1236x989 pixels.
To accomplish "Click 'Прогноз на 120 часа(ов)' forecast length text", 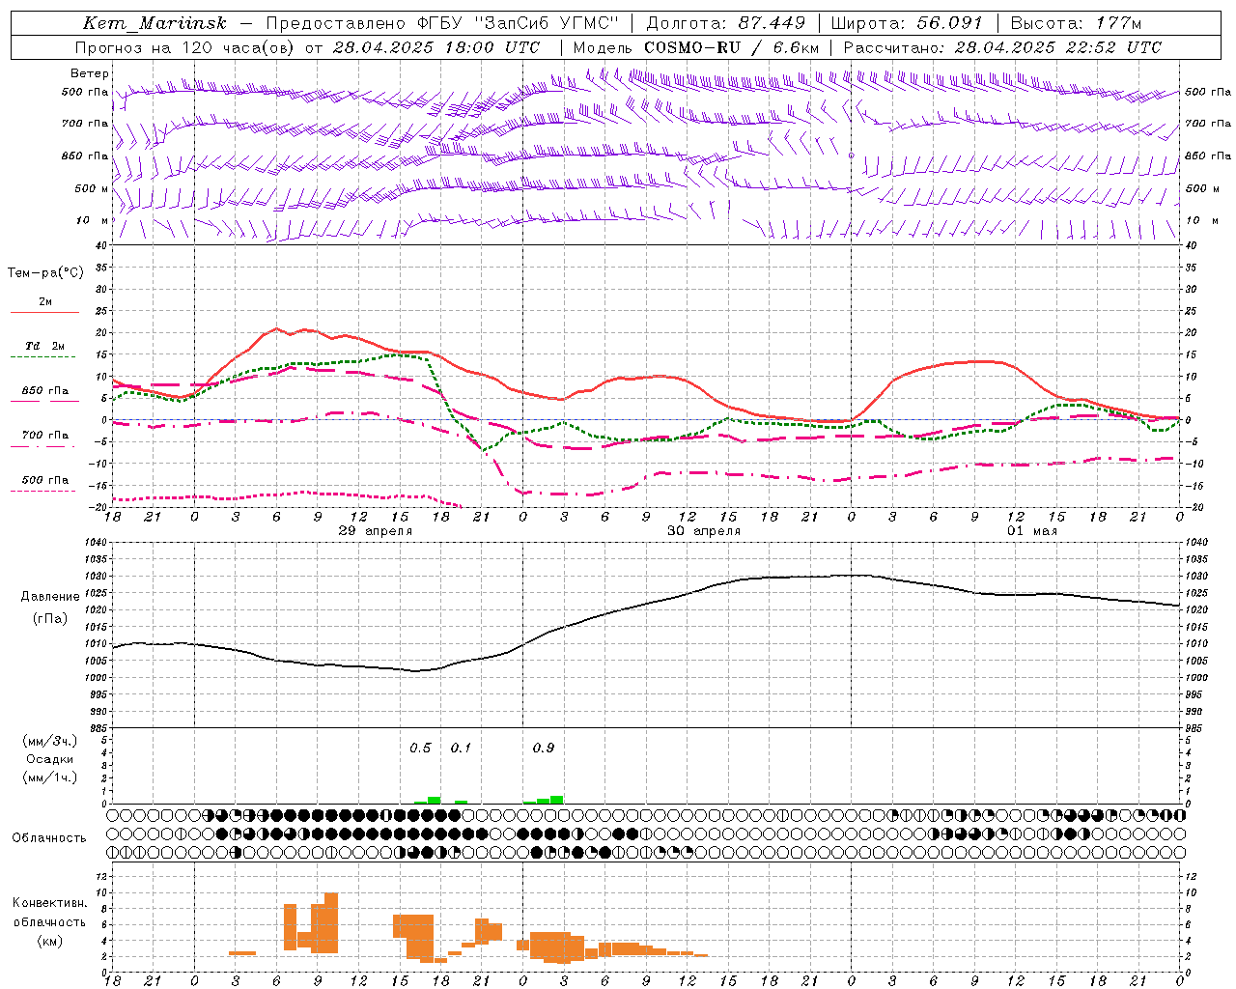I will tap(185, 47).
